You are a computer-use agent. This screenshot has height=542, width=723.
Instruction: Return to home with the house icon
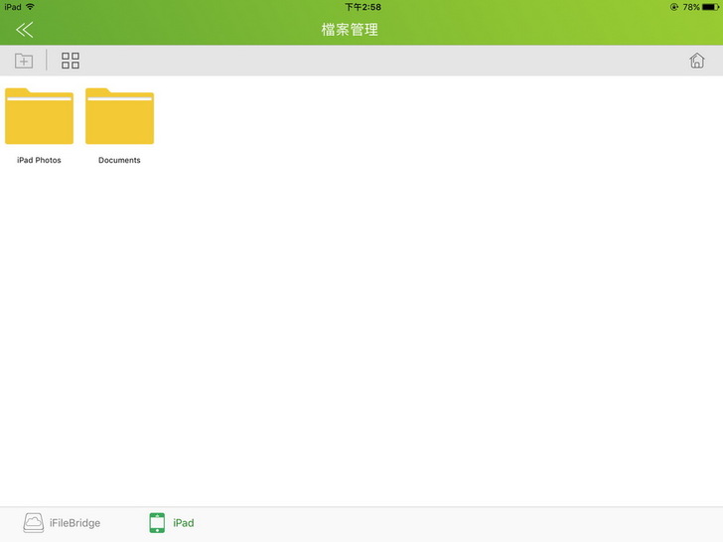697,61
